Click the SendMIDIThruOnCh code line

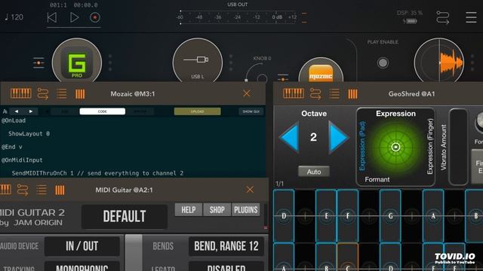(97, 173)
